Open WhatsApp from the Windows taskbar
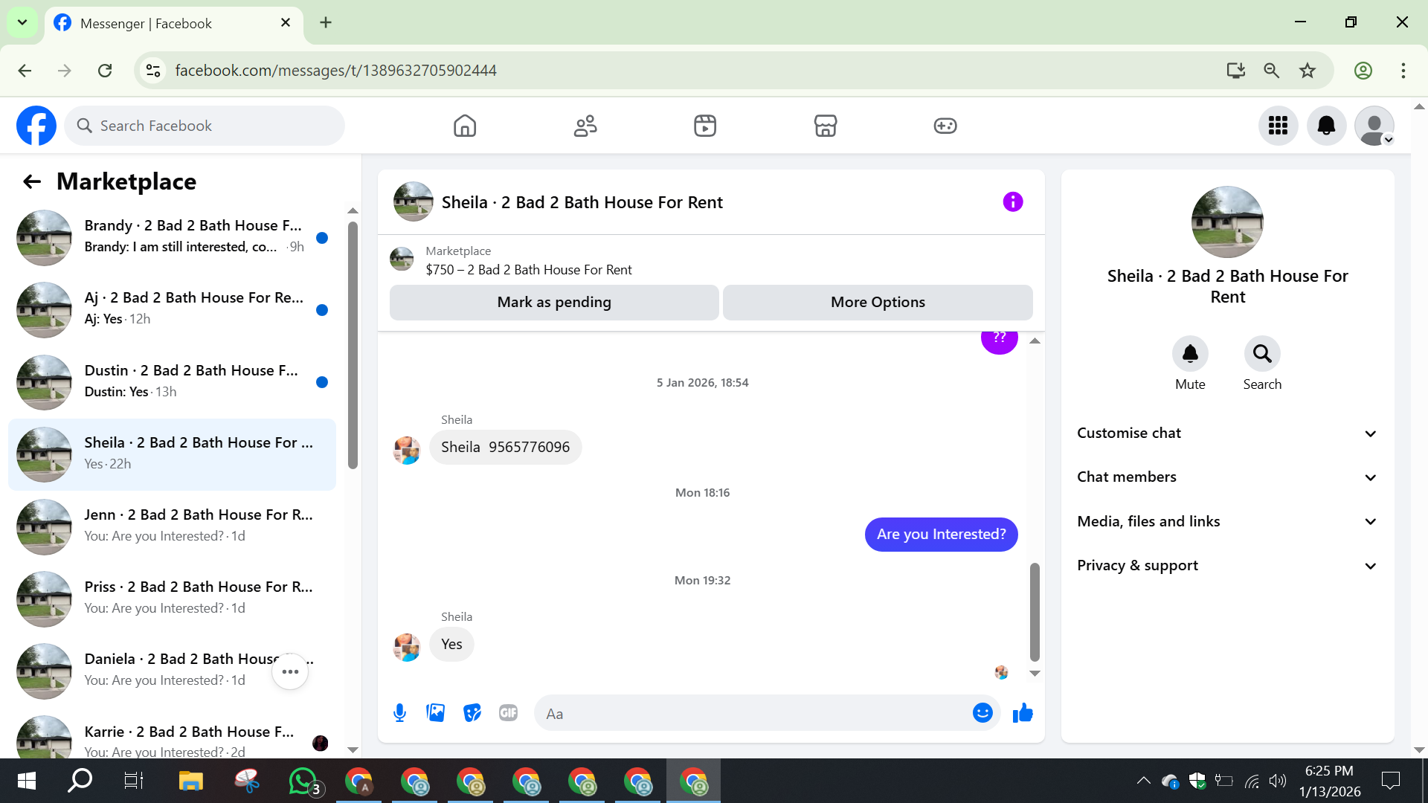1428x803 pixels. click(x=303, y=781)
